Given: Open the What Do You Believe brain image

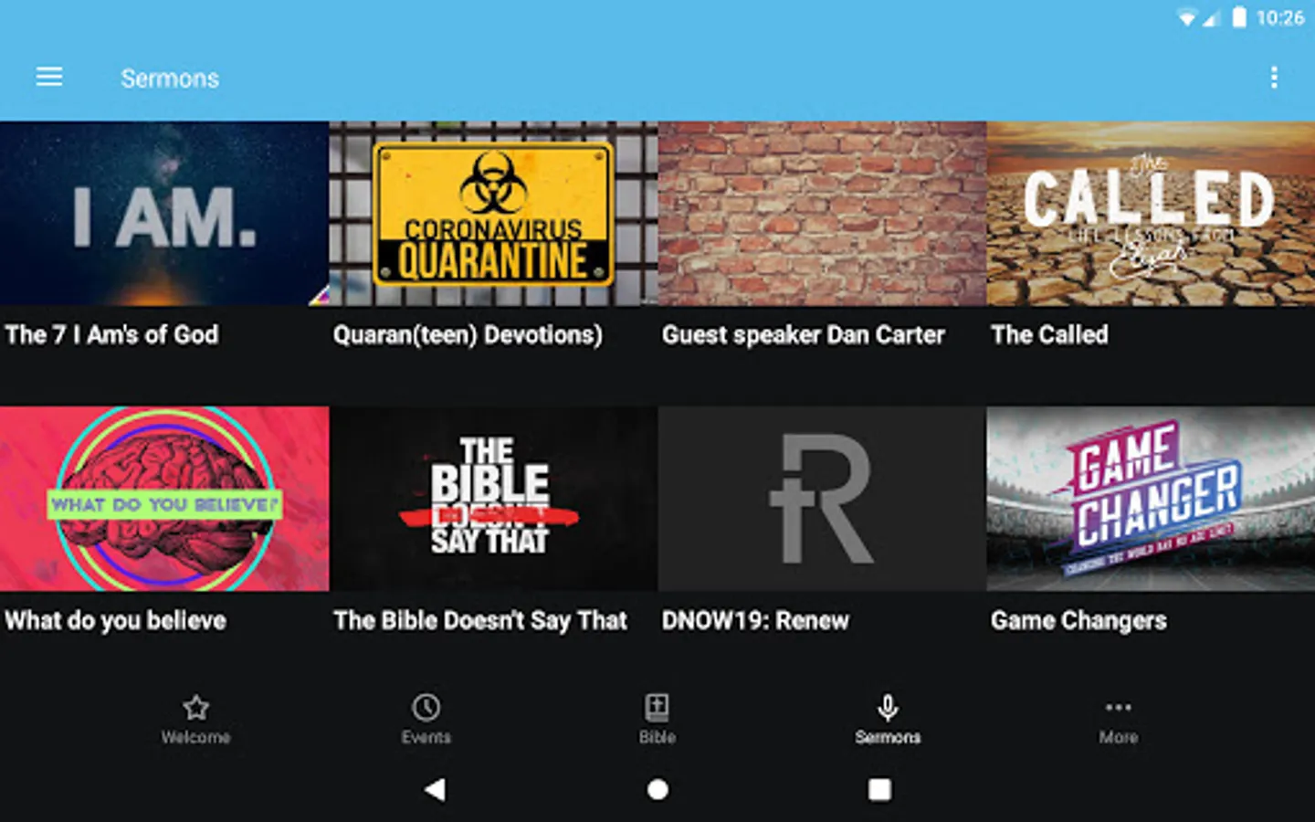Looking at the screenshot, I should tap(164, 499).
